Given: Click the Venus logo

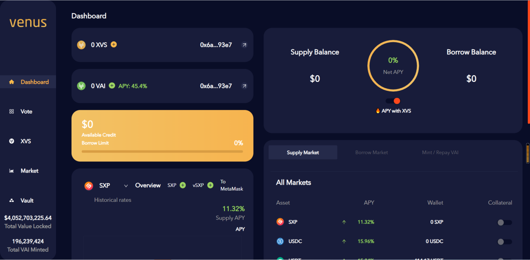Looking at the screenshot, I should pyautogui.click(x=28, y=23).
